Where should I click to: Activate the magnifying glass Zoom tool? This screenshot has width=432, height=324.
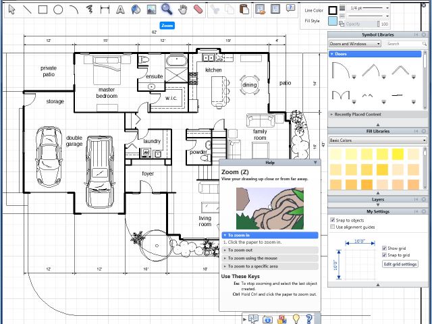[166, 9]
